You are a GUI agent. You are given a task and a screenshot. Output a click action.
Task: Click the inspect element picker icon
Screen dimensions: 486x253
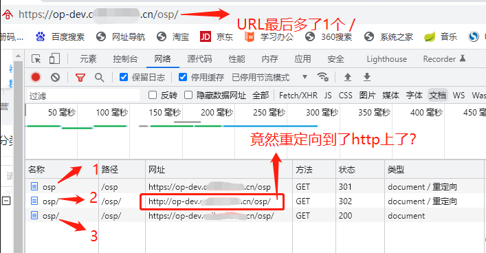coord(36,58)
